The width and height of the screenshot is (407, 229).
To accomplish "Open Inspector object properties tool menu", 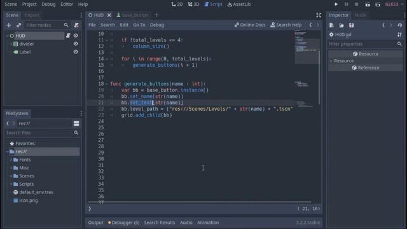I will pyautogui.click(x=400, y=34).
